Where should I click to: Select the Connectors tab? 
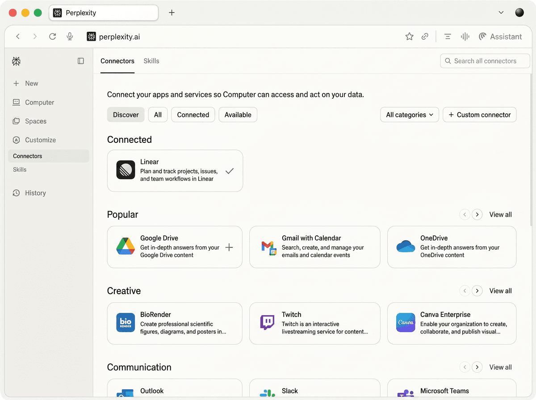(x=117, y=61)
